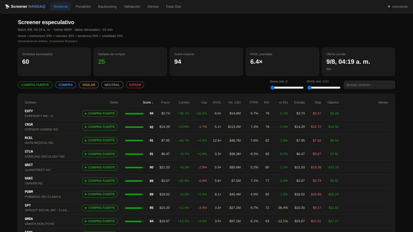
Task: Click the conectando status indicator
Action: [398, 6]
